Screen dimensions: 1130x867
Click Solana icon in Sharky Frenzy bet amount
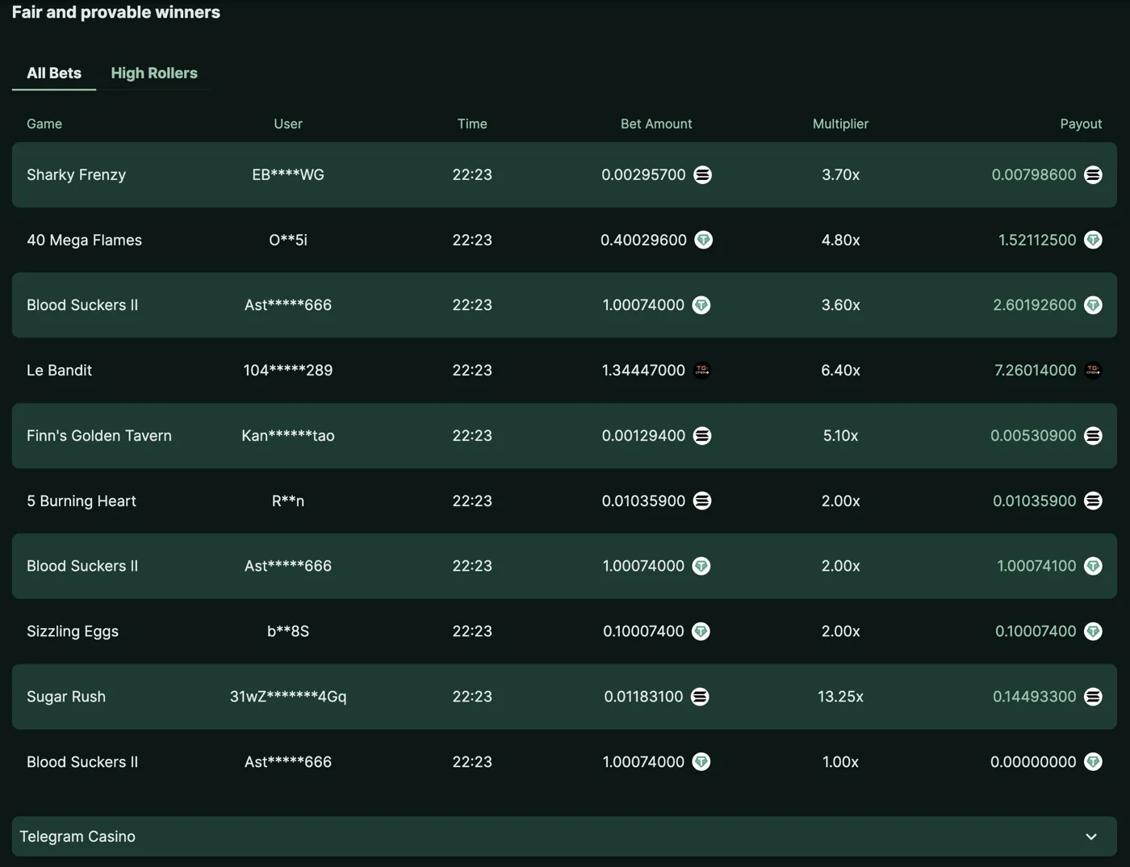(x=702, y=174)
